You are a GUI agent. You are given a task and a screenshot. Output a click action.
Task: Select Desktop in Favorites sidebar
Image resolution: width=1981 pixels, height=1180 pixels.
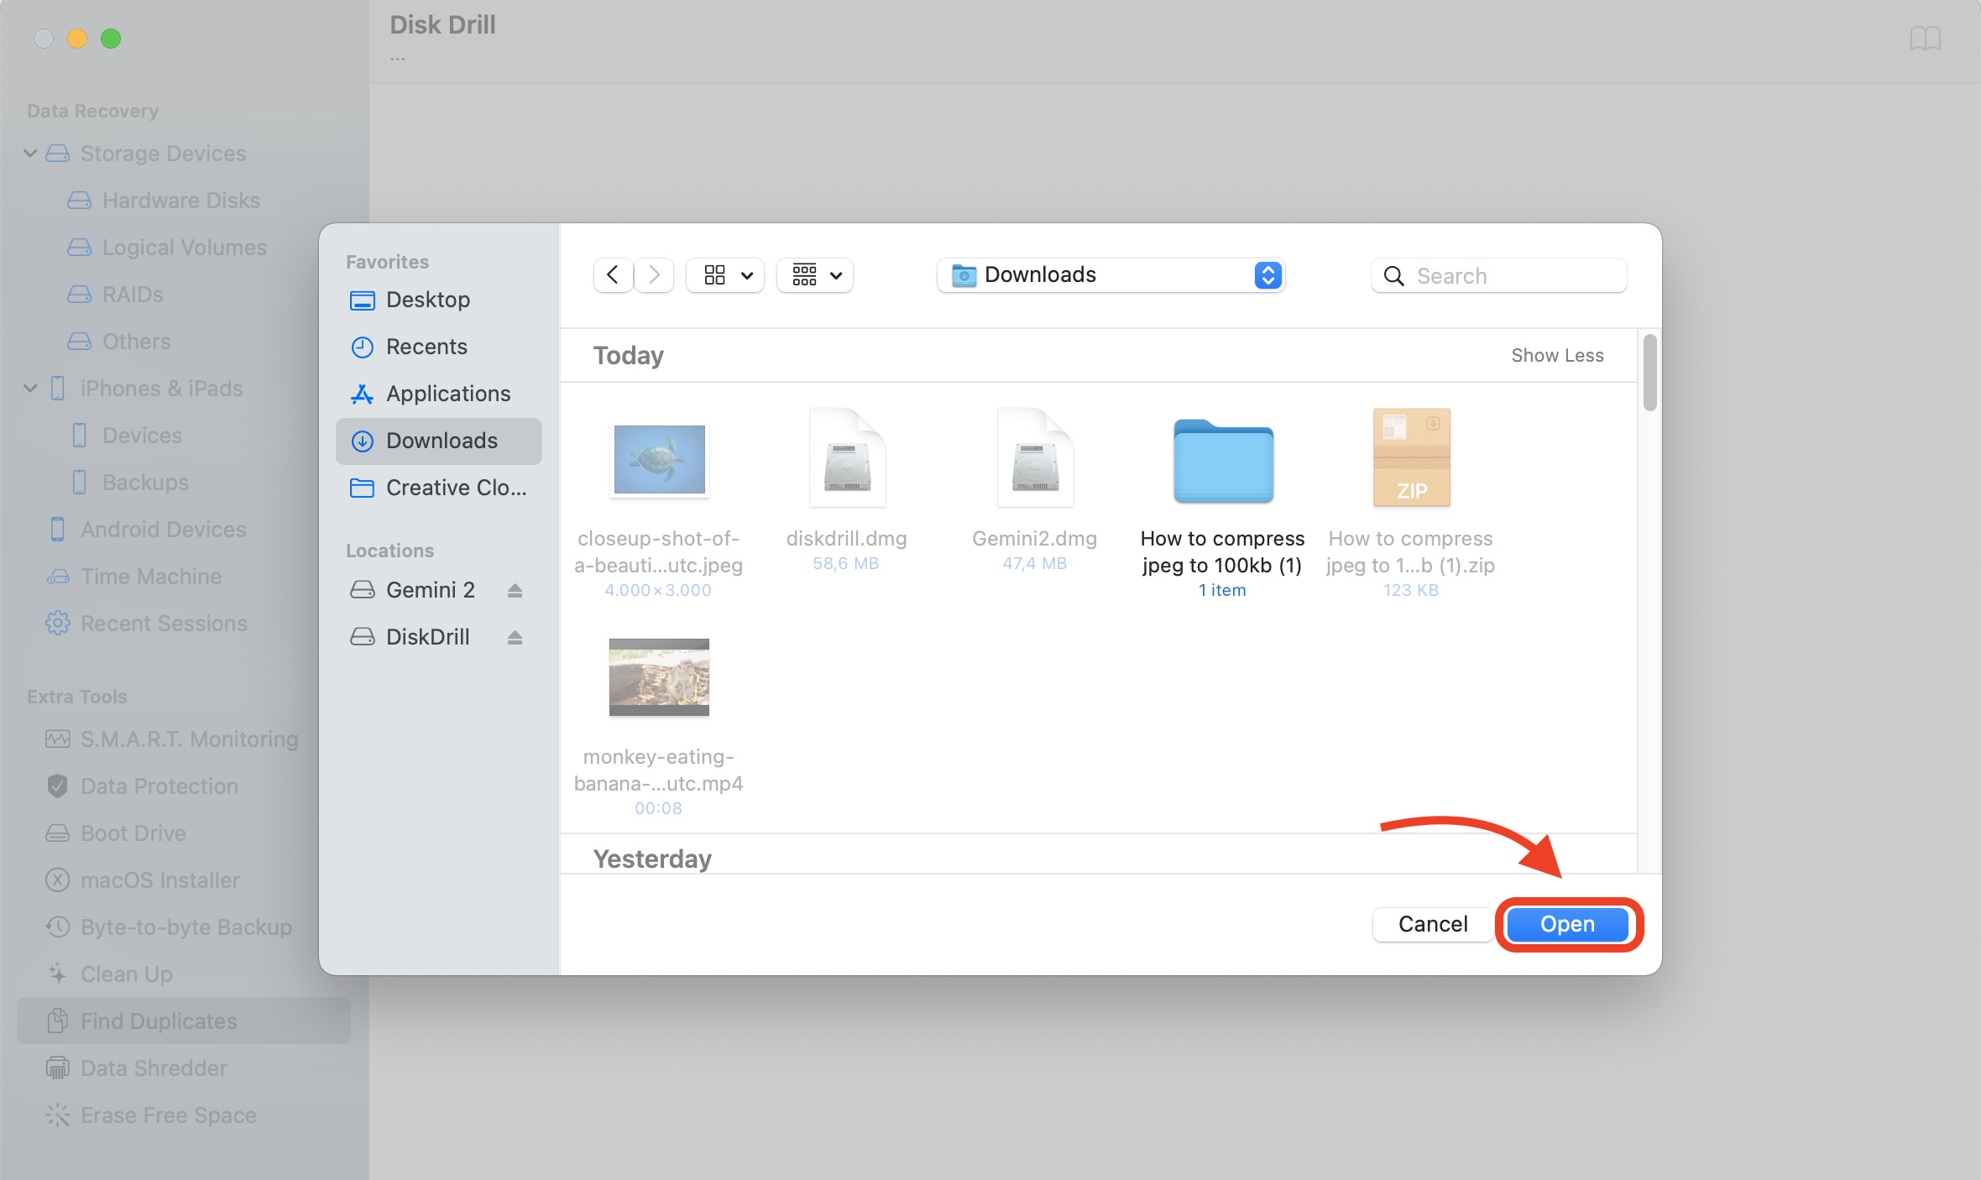tap(427, 300)
